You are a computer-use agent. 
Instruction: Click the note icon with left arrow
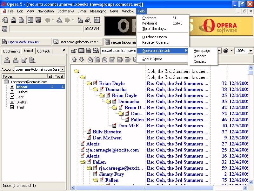[x=97, y=60]
